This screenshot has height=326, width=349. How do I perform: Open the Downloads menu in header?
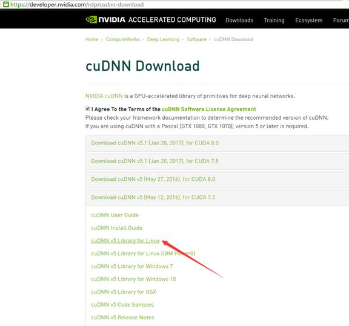(239, 20)
